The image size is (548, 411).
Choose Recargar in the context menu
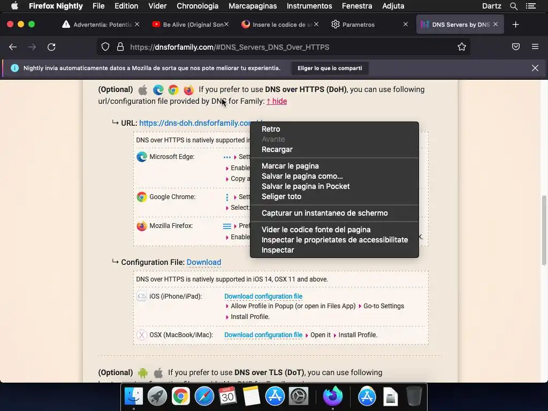pyautogui.click(x=334, y=149)
